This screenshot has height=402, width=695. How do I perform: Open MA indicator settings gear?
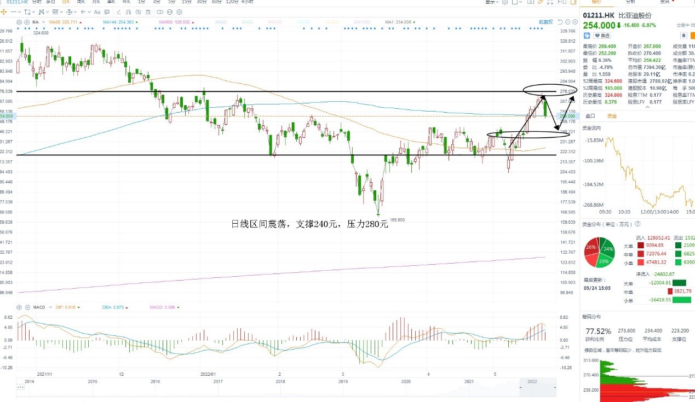click(19, 22)
